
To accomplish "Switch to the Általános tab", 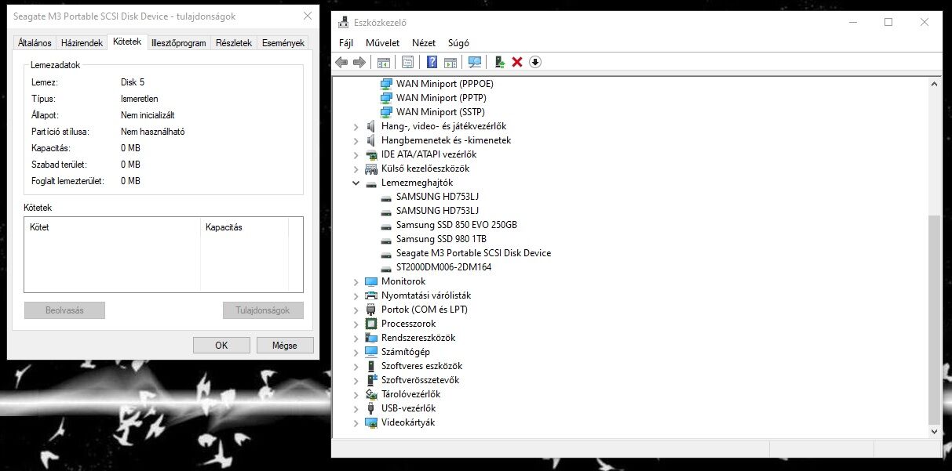I will click(x=35, y=43).
